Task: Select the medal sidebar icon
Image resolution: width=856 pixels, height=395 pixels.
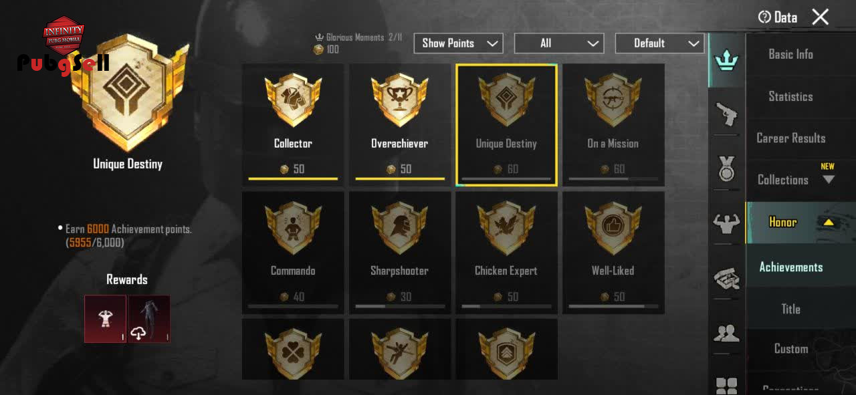Action: (726, 169)
